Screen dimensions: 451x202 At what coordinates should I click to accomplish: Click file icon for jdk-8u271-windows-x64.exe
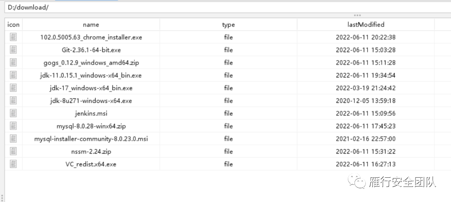coord(13,100)
